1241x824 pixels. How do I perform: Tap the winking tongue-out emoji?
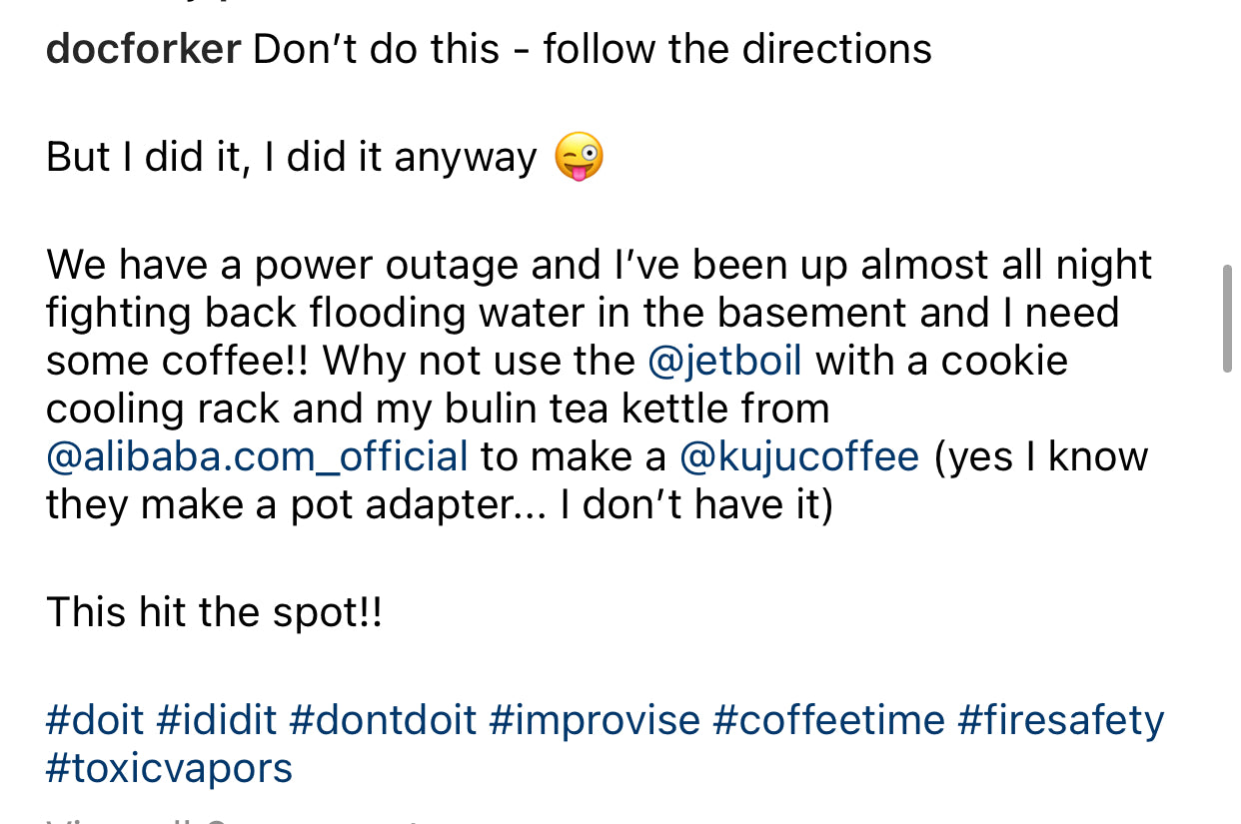(580, 159)
